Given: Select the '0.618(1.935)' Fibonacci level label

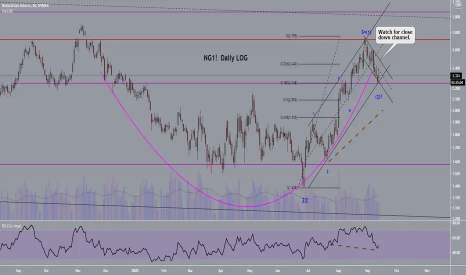Looking at the screenshot, I should 289,117.
